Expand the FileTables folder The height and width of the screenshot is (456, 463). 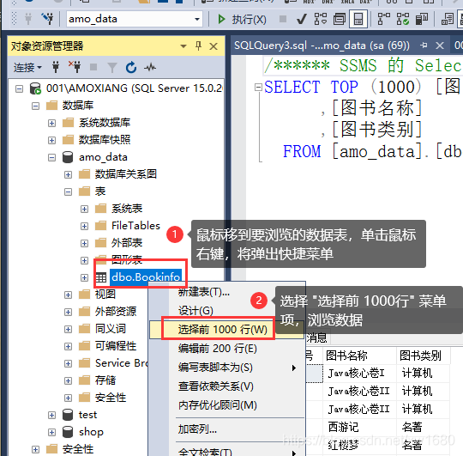84,226
